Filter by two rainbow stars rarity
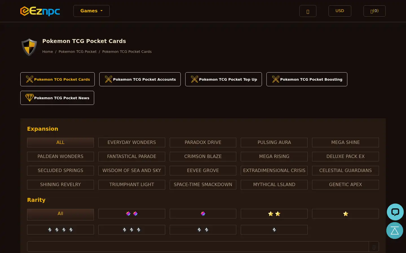 pyautogui.click(x=132, y=214)
